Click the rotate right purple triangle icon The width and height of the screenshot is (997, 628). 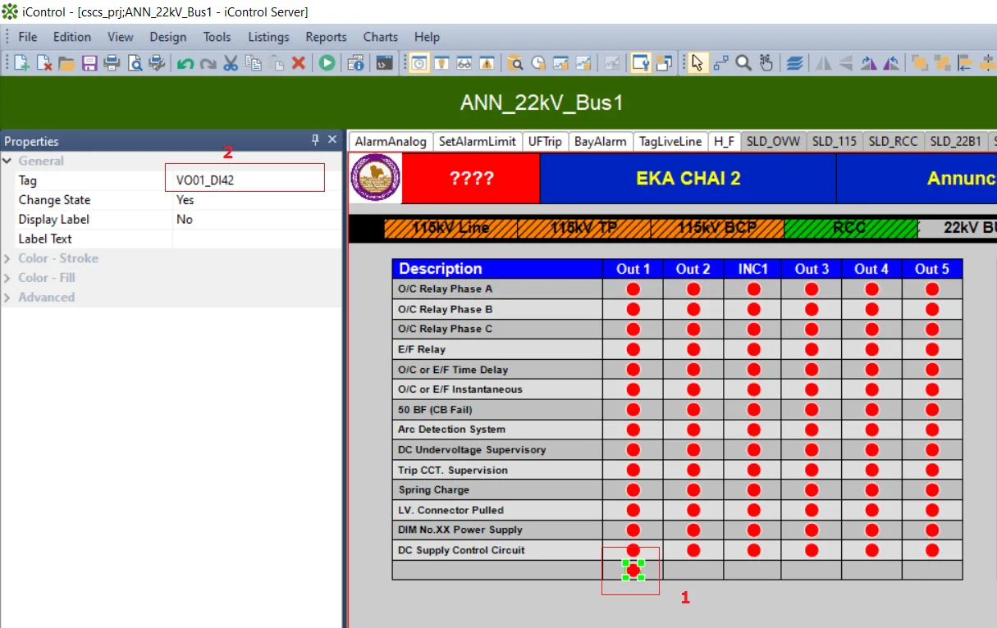coord(868,63)
